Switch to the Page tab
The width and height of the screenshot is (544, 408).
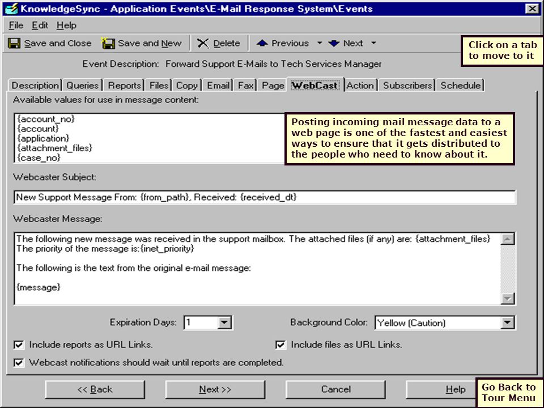(273, 86)
